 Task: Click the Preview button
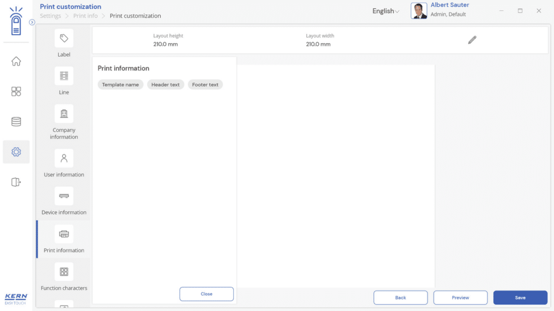460,298
